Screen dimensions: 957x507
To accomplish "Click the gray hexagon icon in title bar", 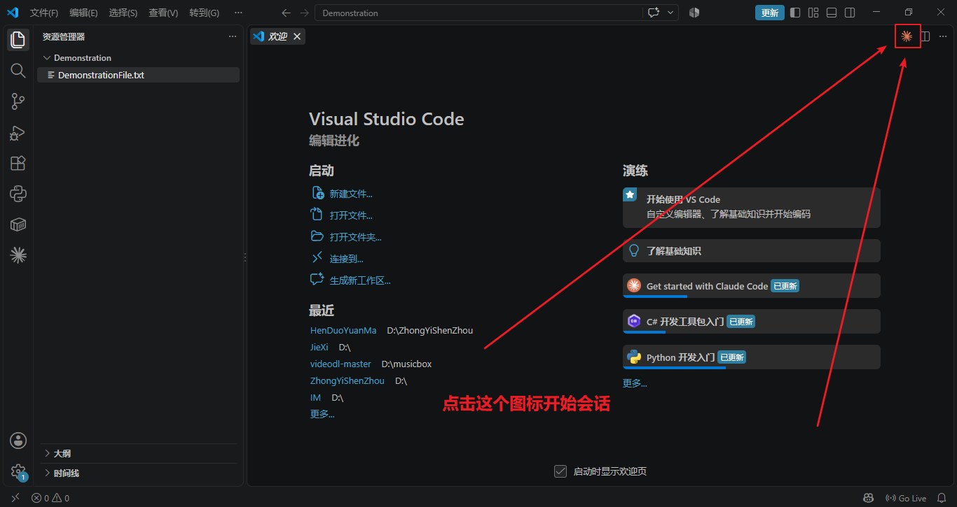I will click(x=694, y=13).
